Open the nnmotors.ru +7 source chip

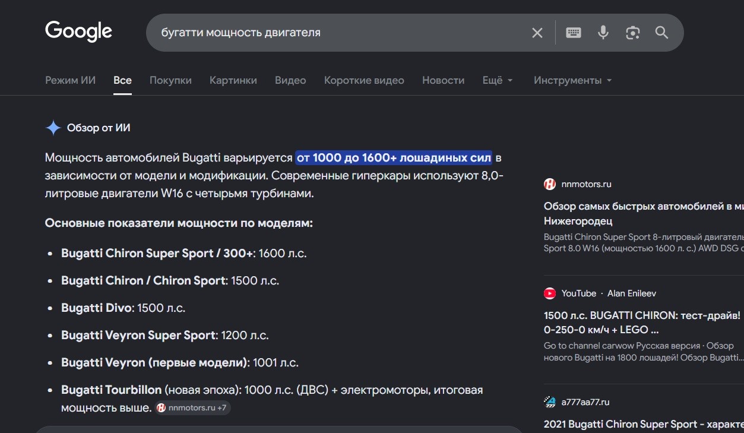(x=192, y=408)
